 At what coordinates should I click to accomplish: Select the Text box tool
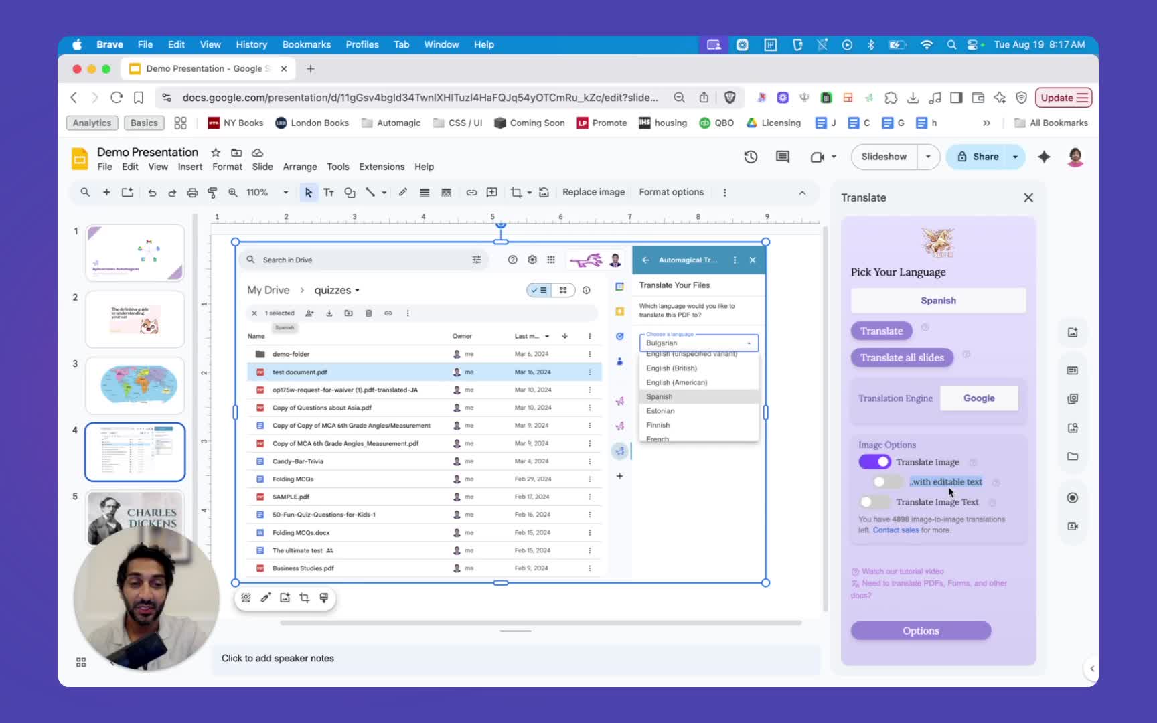point(329,193)
